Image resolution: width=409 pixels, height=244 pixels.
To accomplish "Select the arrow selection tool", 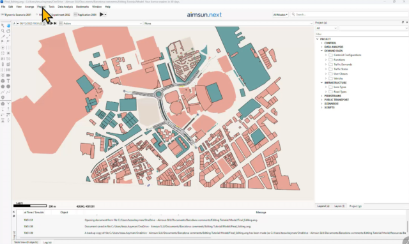I will [x=3, y=26].
